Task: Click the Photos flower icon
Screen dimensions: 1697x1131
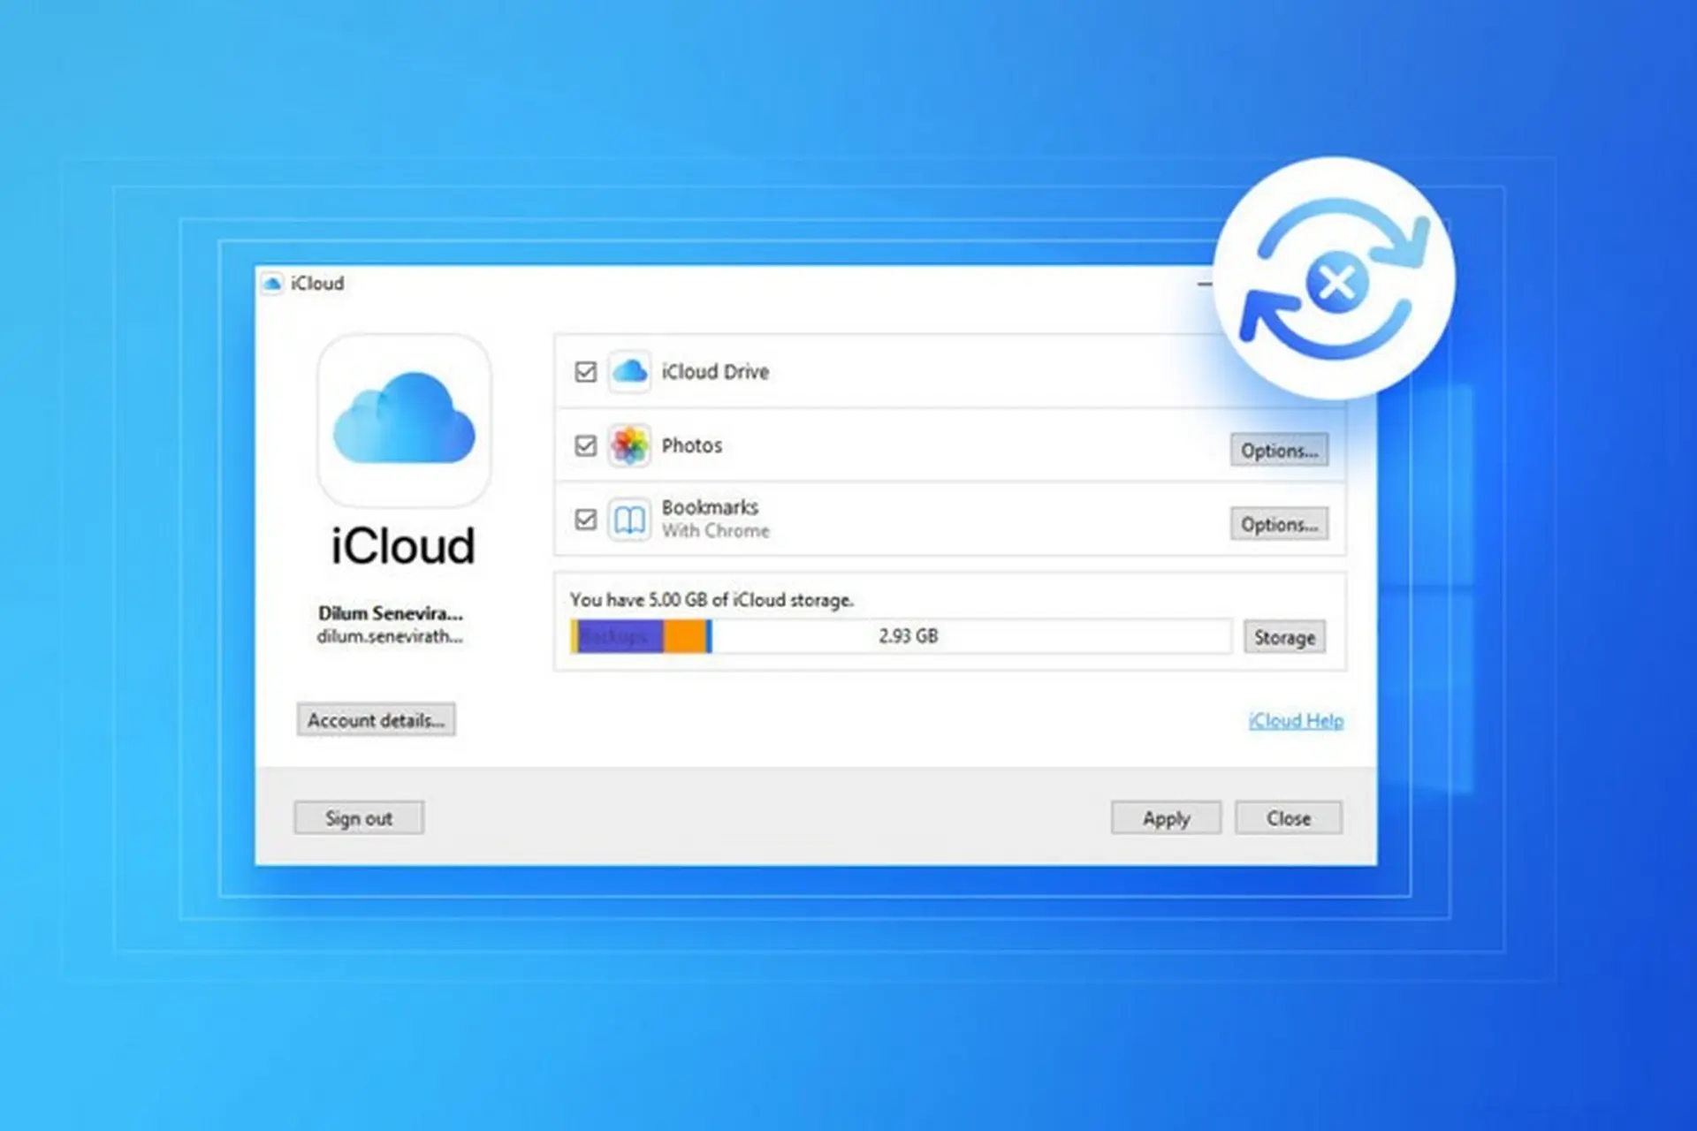Action: [629, 445]
